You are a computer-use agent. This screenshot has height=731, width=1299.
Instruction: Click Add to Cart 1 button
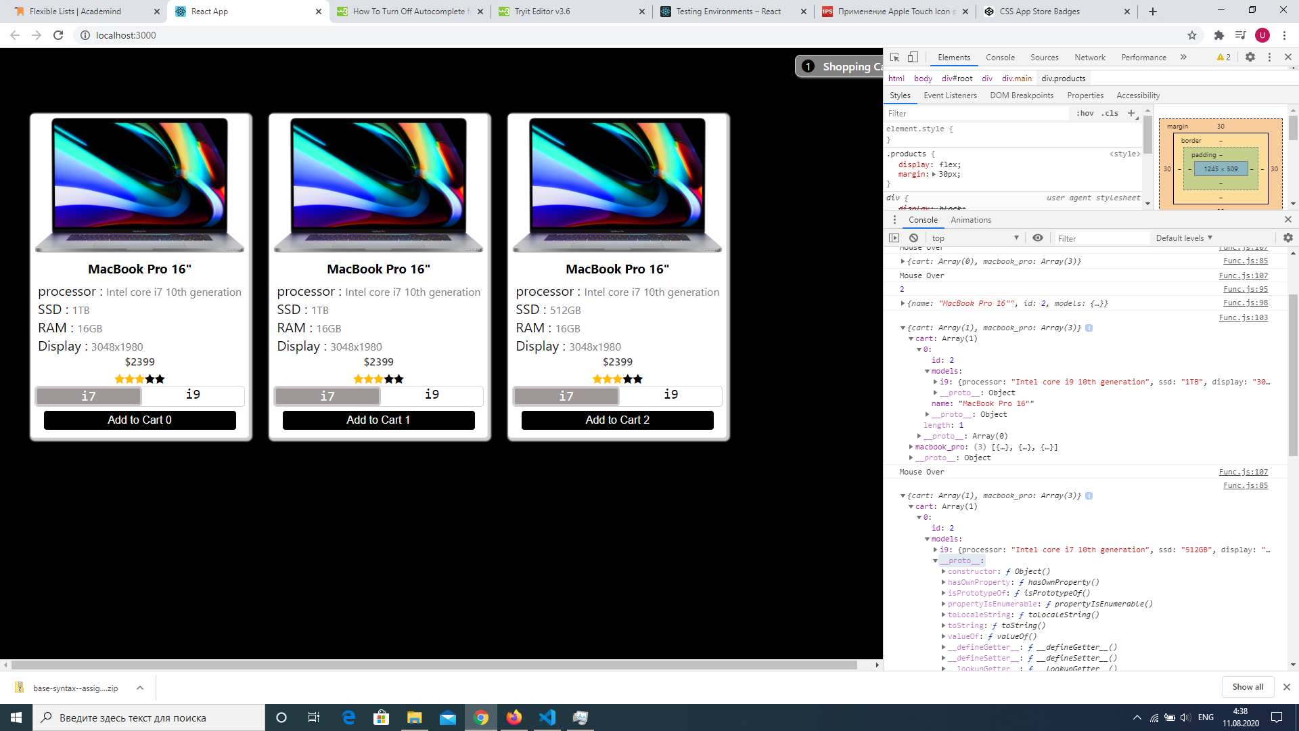[x=378, y=420]
